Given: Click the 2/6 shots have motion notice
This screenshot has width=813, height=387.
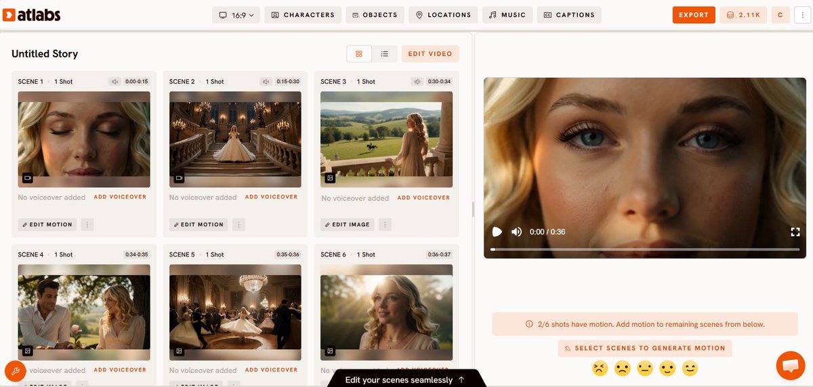Looking at the screenshot, I should [x=645, y=324].
